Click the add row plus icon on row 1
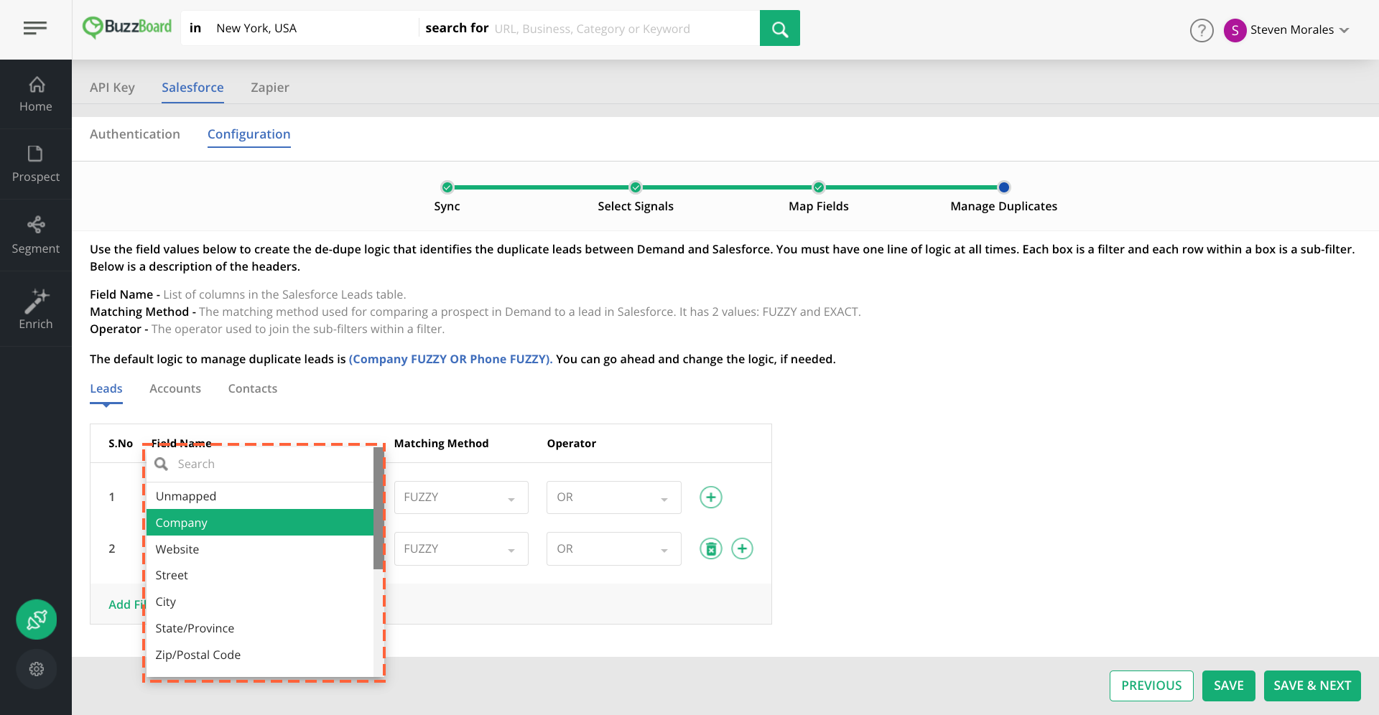The image size is (1379, 715). [x=711, y=497]
